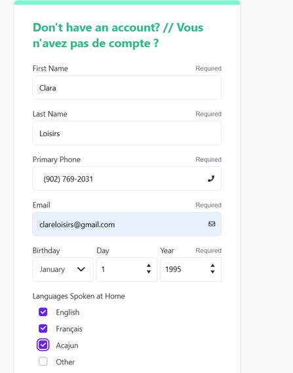Viewport: 293px width, 373px height.
Task: Focus the First Name field containing Clara
Action: click(127, 88)
